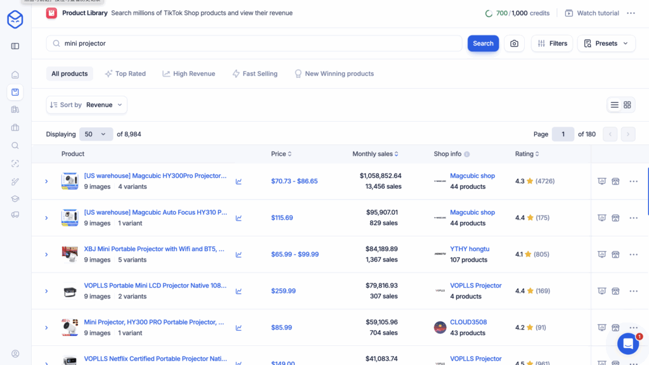Open the scan frame sidebar icon
Screen dimensions: 649x365
[x=15, y=164]
